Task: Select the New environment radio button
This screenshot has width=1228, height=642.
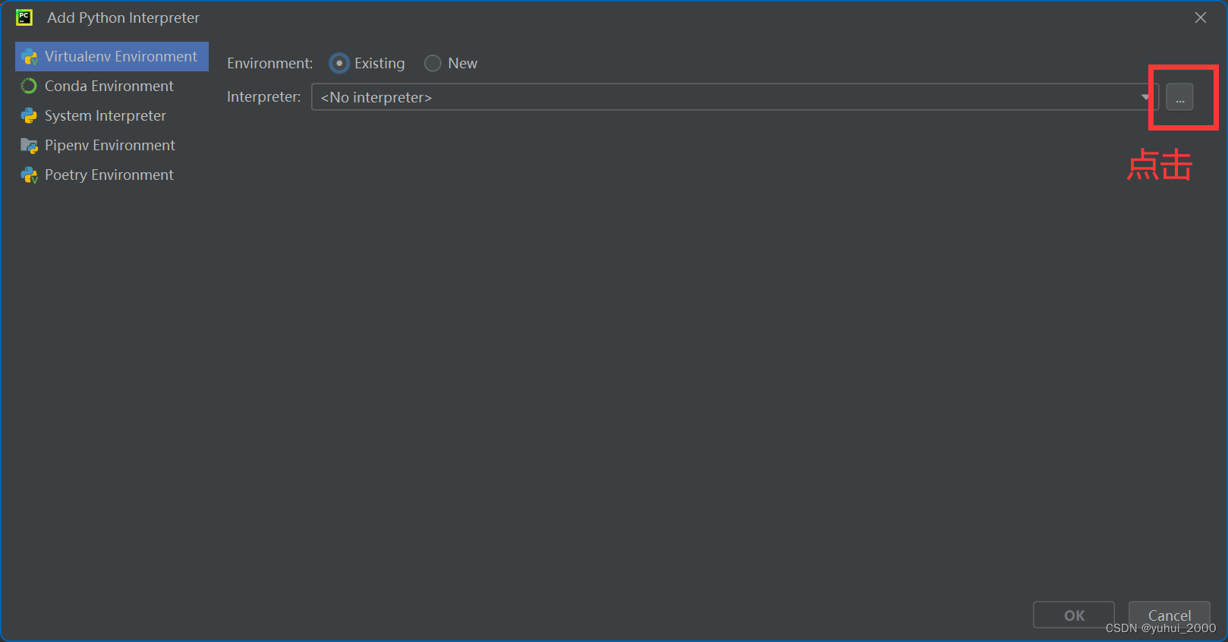Action: pyautogui.click(x=433, y=63)
